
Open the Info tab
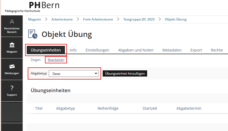pyautogui.click(x=73, y=50)
